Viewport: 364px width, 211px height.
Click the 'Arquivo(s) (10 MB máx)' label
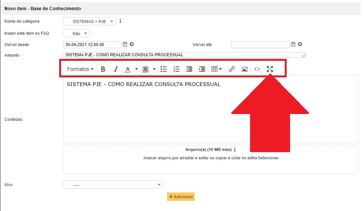click(209, 149)
